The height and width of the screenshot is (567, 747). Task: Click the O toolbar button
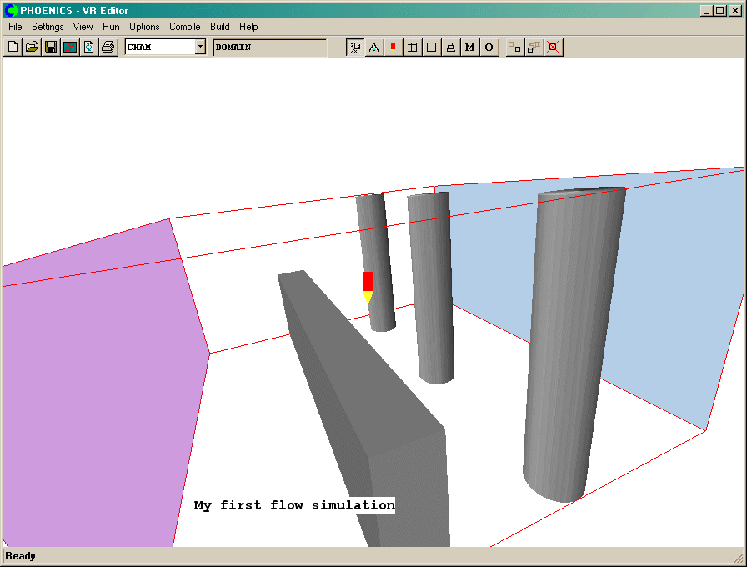[489, 48]
